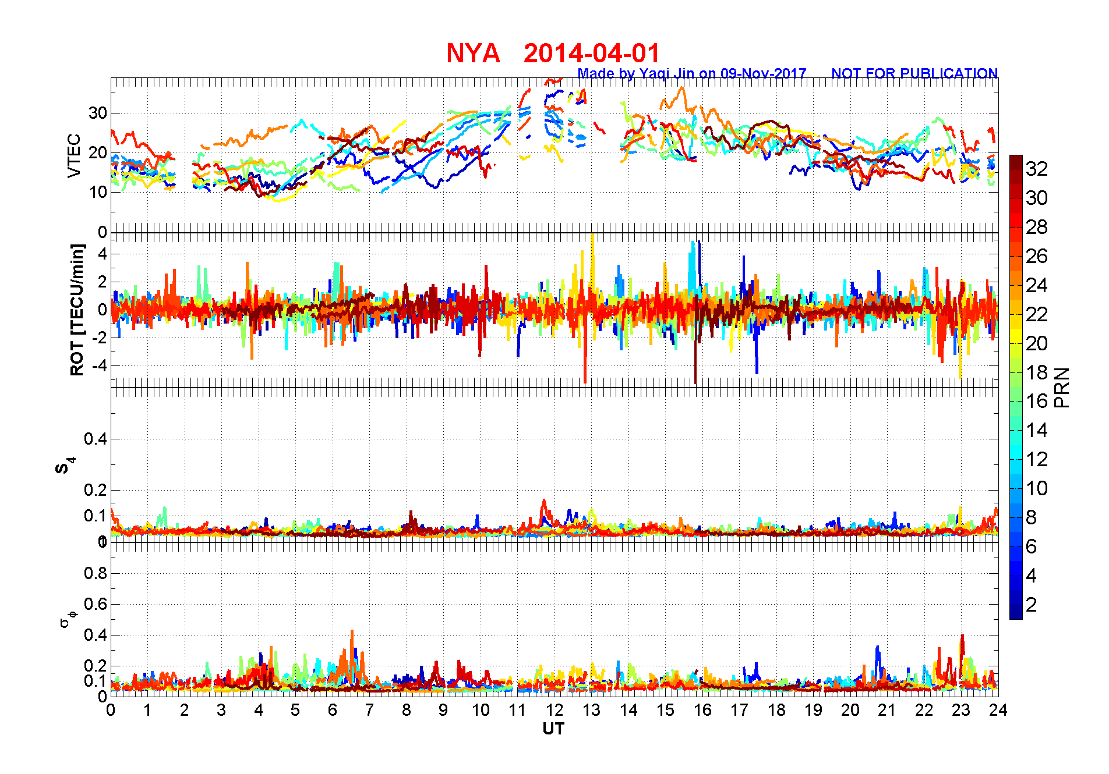Click the VTEC axis tick value 10
This screenshot has height=774, width=1109.
tap(97, 192)
